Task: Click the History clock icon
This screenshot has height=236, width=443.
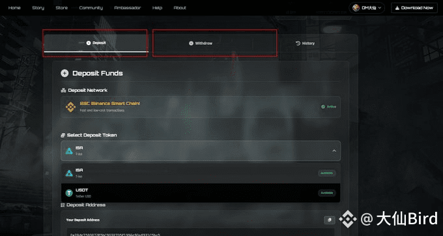Action: tap(298, 43)
